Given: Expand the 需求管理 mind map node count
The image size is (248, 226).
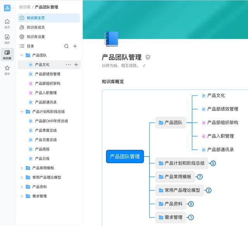Looking at the screenshot, I should (190, 217).
